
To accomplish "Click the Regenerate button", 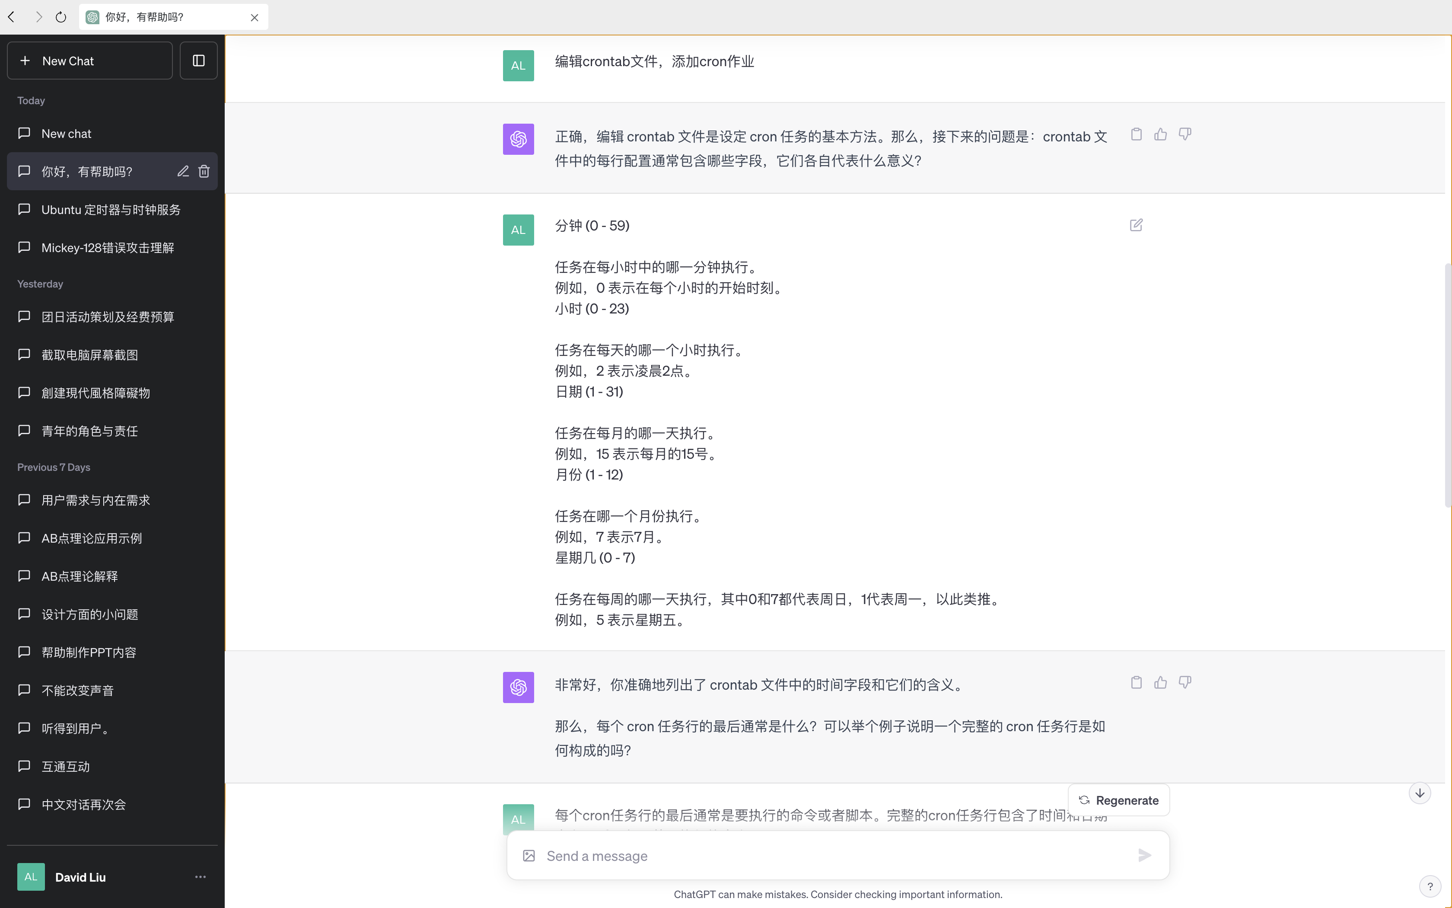I will (1118, 800).
